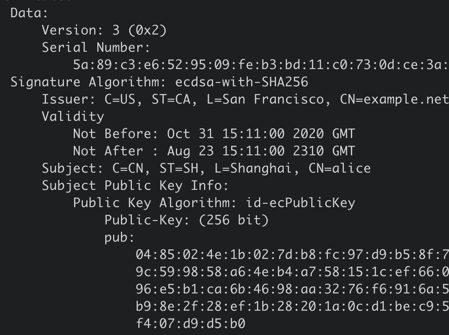Viewport: 449px width, 335px height.
Task: Click the 'Public-Key: (256 bit)' line
Action: click(x=186, y=220)
